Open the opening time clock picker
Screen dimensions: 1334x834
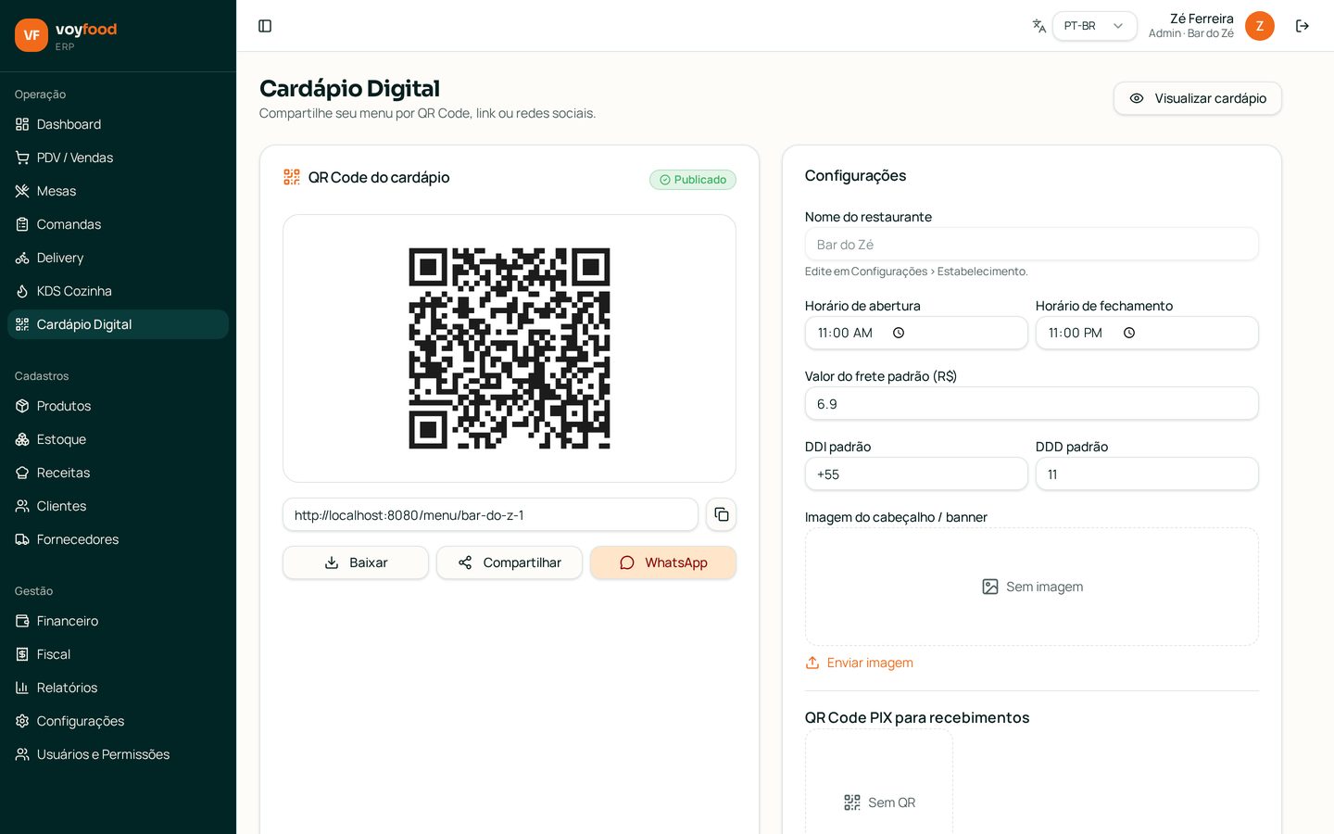pos(899,333)
